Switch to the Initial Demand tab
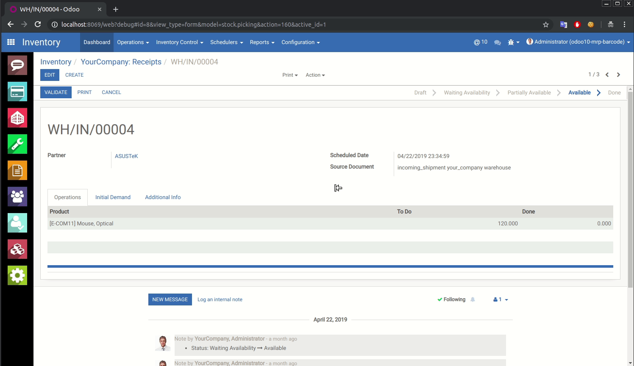Image resolution: width=634 pixels, height=366 pixels. [113, 197]
